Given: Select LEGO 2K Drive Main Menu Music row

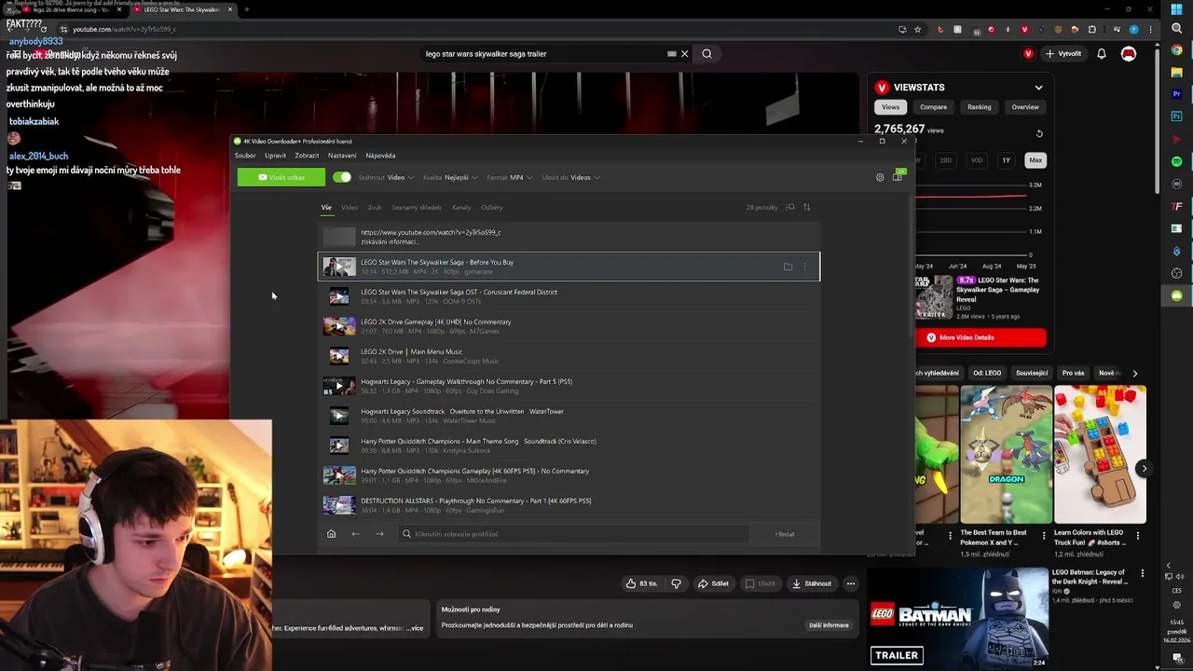Looking at the screenshot, I should (569, 356).
